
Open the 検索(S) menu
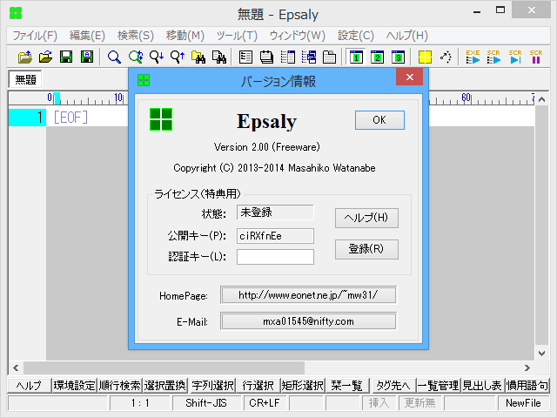(x=136, y=36)
